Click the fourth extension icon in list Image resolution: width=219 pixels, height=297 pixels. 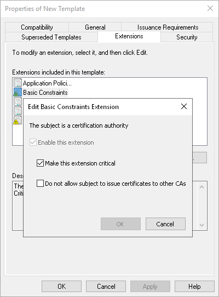click(x=18, y=111)
